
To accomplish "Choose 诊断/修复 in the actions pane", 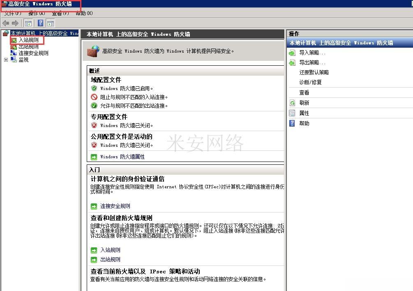I will (x=310, y=83).
